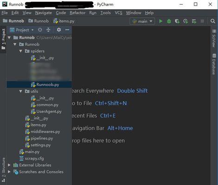Open the Window menu
The height and width of the screenshot is (185, 218).
[x=134, y=13]
